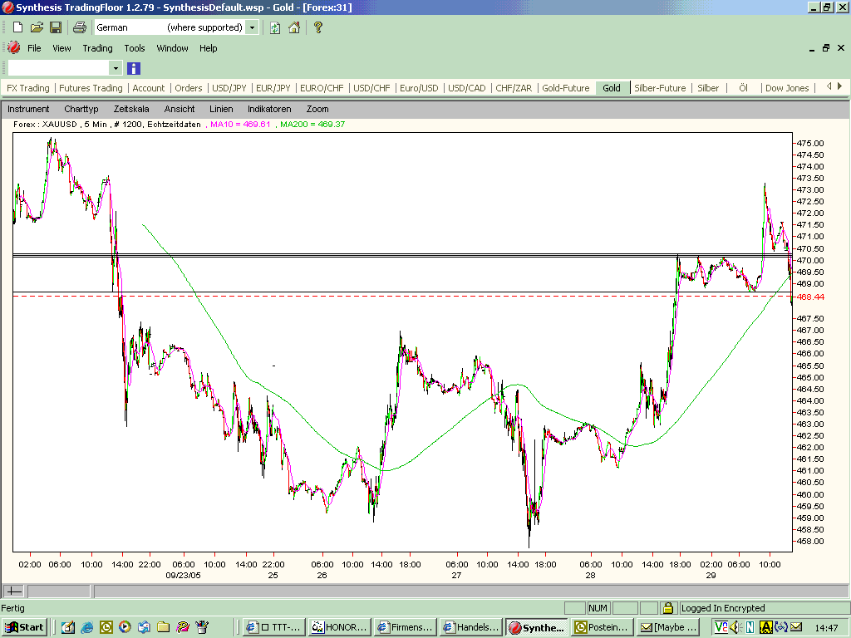Switch to the HONOR taskbar window

click(340, 627)
